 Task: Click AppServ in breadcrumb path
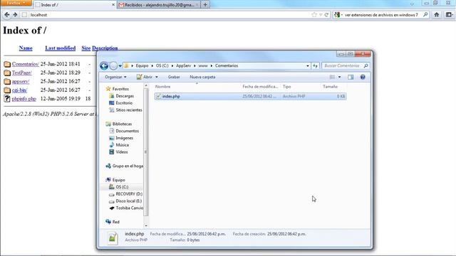184,66
